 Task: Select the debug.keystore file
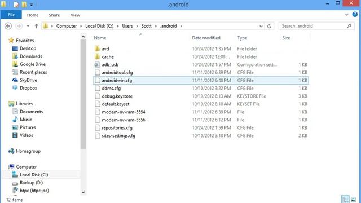[x=201, y=96]
